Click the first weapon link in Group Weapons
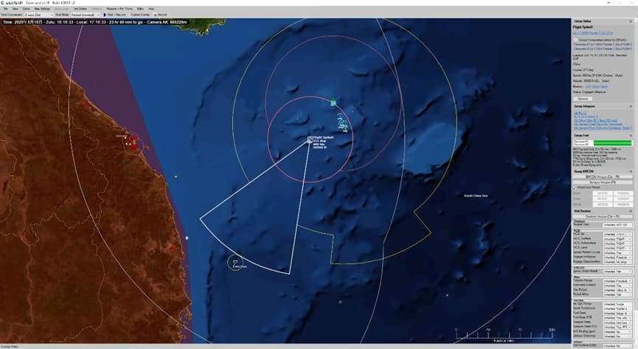 580,112
